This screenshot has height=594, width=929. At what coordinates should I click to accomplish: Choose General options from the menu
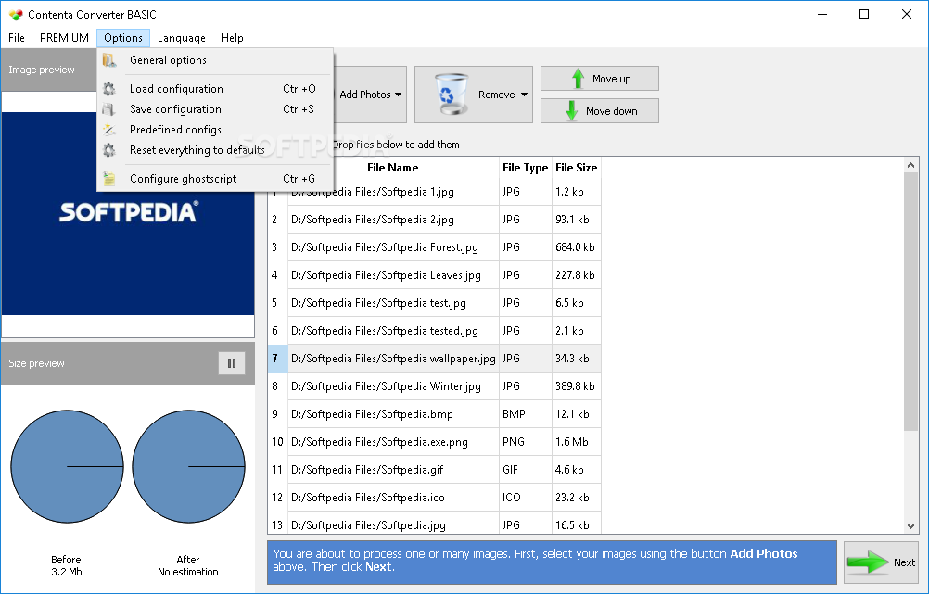(215, 60)
